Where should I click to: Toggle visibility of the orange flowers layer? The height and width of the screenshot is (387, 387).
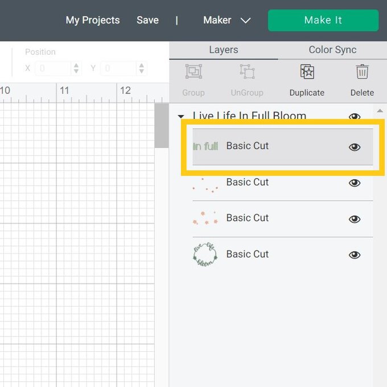(355, 219)
